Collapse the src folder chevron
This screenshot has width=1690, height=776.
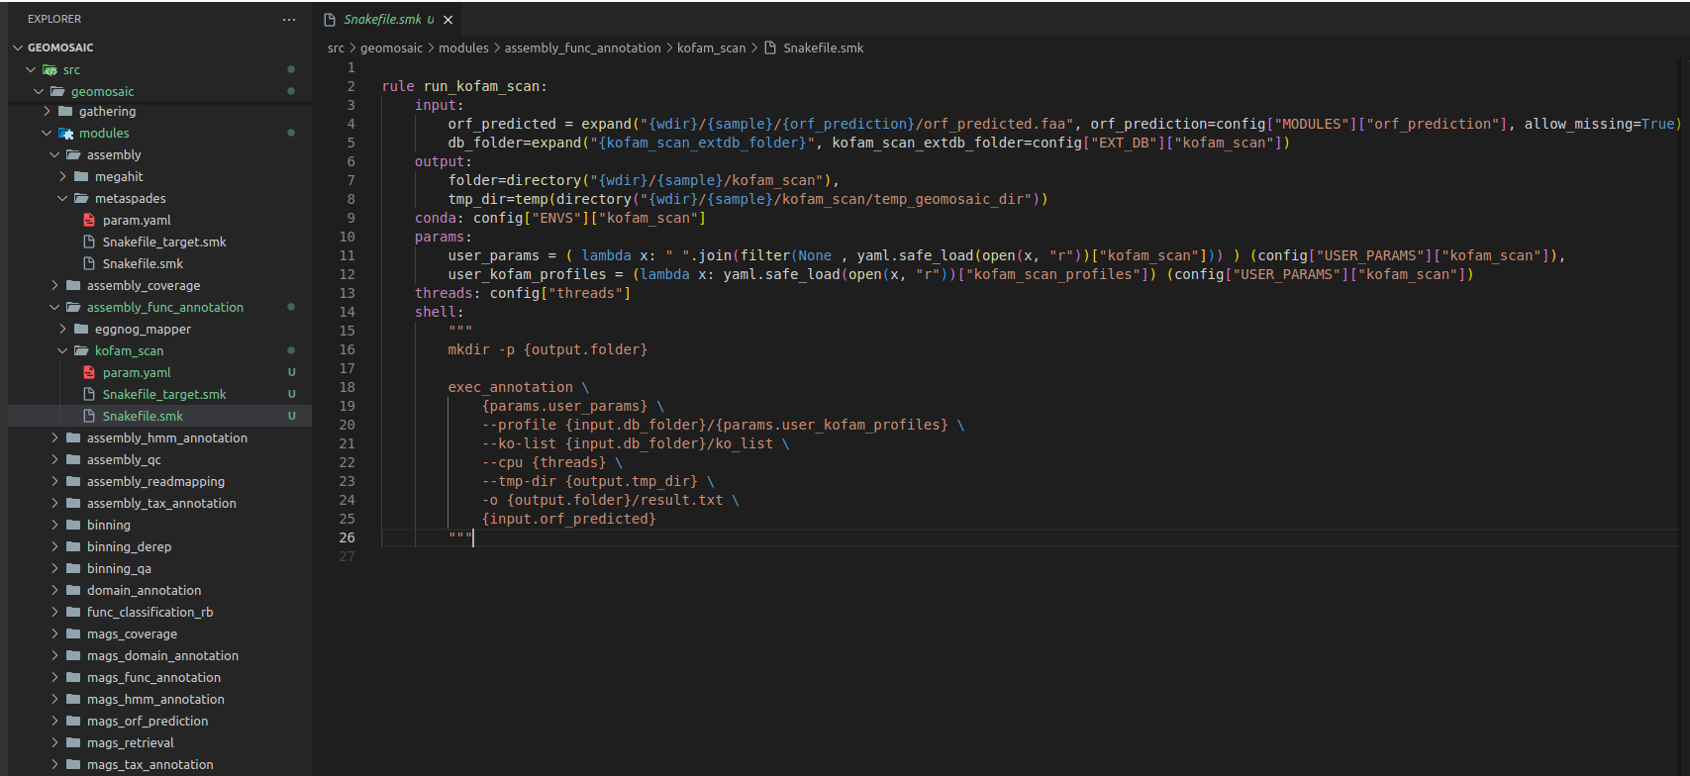point(32,69)
